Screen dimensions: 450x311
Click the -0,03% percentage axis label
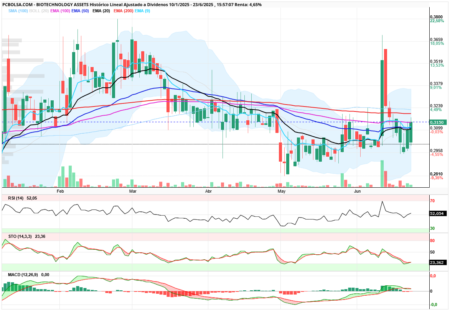(x=437, y=132)
